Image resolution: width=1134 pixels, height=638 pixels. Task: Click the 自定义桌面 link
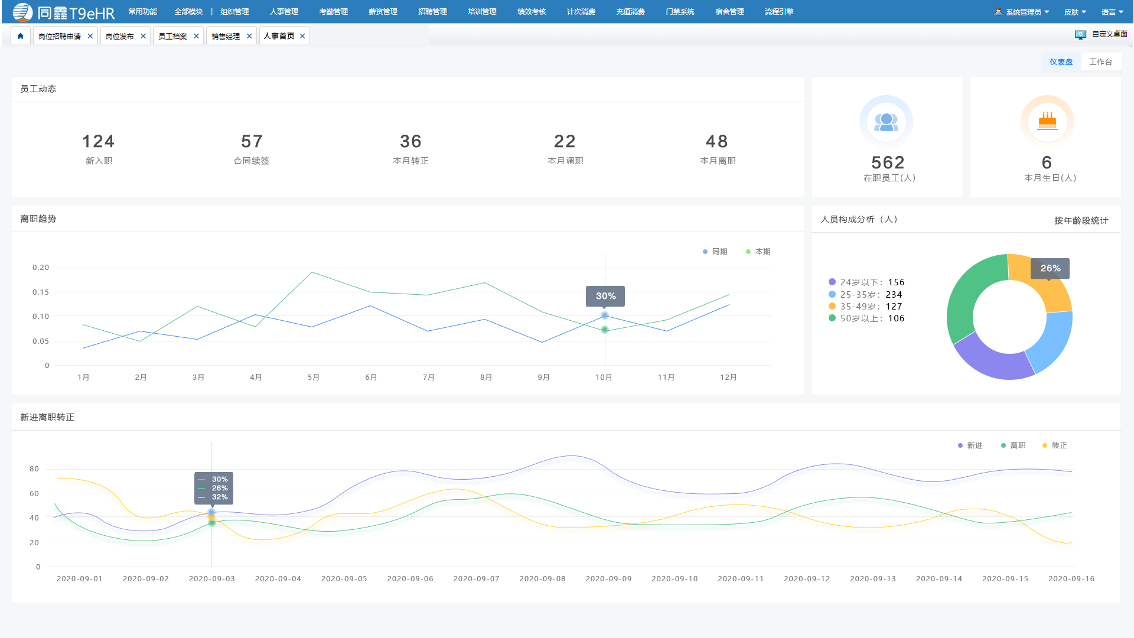[x=1110, y=34]
